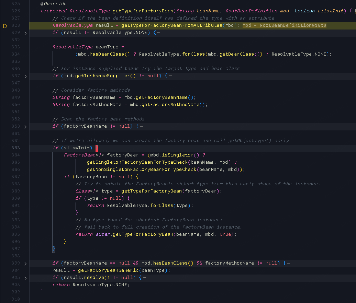This screenshot has height=303, width=356.
Task: Click the comment "Scan the factory bean methods"
Action: click(99, 119)
